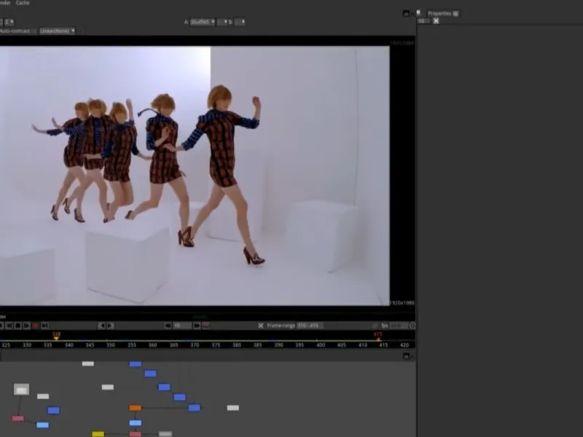The height and width of the screenshot is (437, 583).
Task: Click the current frame number field
Action: (x=182, y=326)
